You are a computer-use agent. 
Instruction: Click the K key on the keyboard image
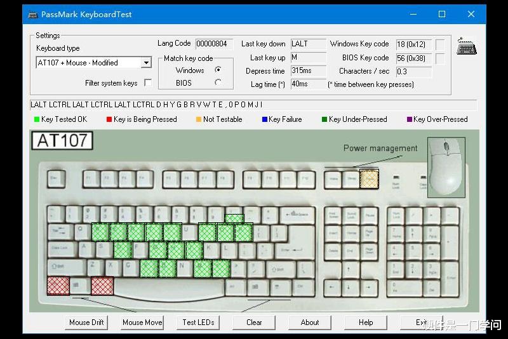(x=212, y=249)
